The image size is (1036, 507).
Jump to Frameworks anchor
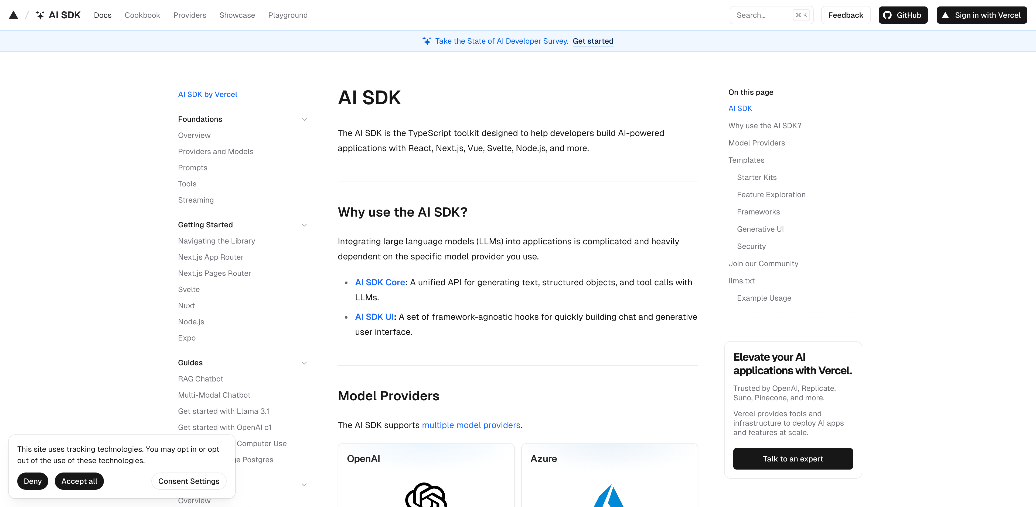[x=758, y=212]
